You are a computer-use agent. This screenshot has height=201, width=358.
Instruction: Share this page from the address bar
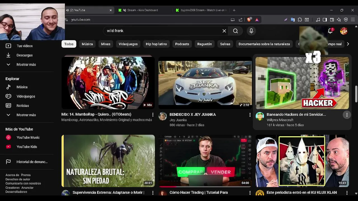point(241,20)
